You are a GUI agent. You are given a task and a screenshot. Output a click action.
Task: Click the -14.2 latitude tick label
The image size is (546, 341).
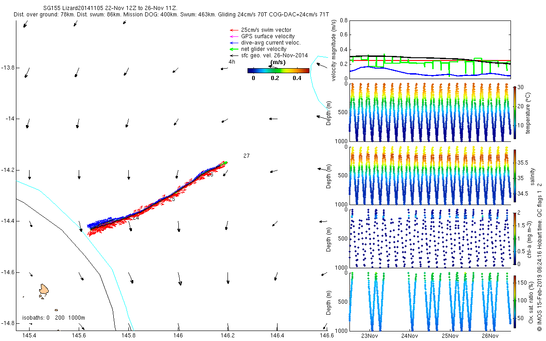[x=7, y=170]
